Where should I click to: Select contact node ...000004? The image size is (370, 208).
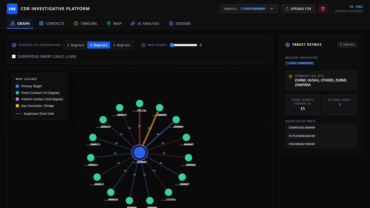coord(176,120)
